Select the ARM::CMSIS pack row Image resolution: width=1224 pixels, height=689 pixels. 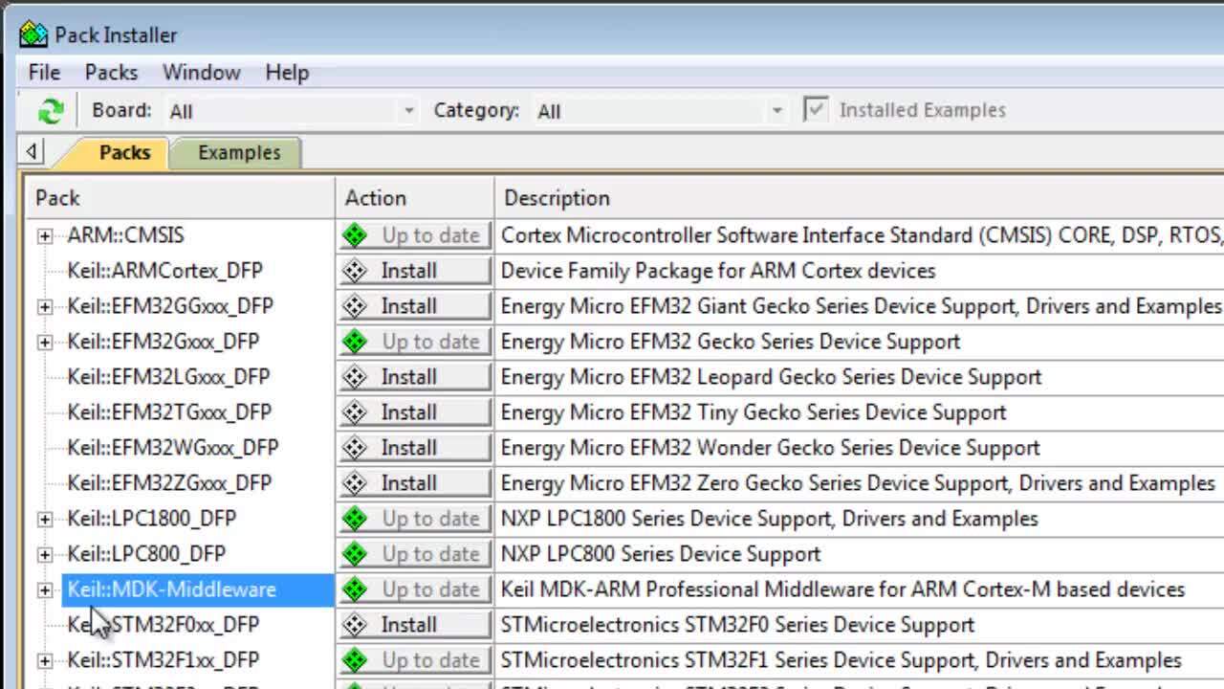click(x=125, y=235)
